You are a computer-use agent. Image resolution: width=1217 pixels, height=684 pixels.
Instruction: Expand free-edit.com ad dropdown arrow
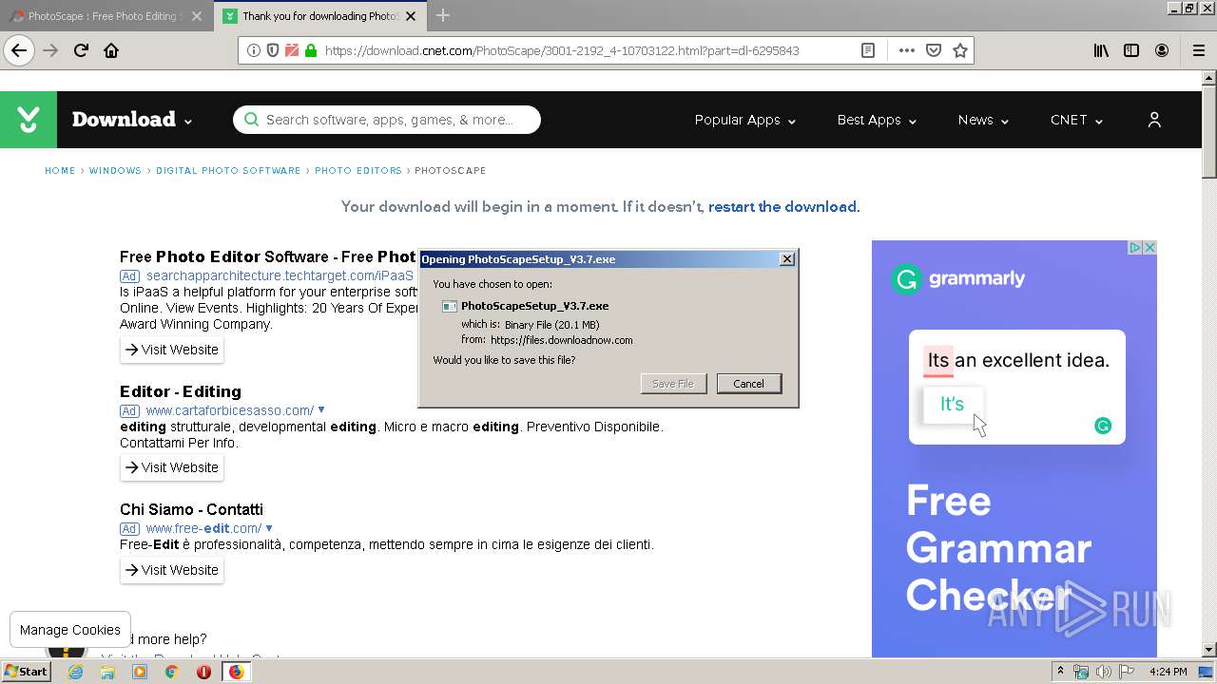269,528
